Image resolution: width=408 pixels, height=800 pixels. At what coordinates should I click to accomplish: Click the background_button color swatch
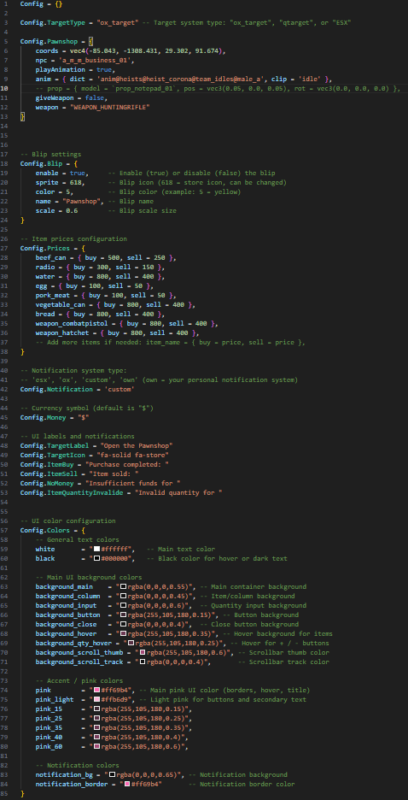(x=123, y=615)
